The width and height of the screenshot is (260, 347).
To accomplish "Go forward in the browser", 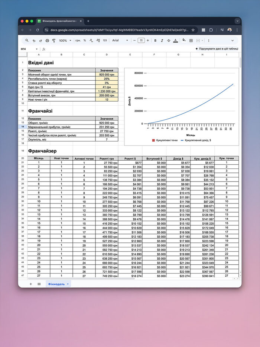I will [30, 30].
